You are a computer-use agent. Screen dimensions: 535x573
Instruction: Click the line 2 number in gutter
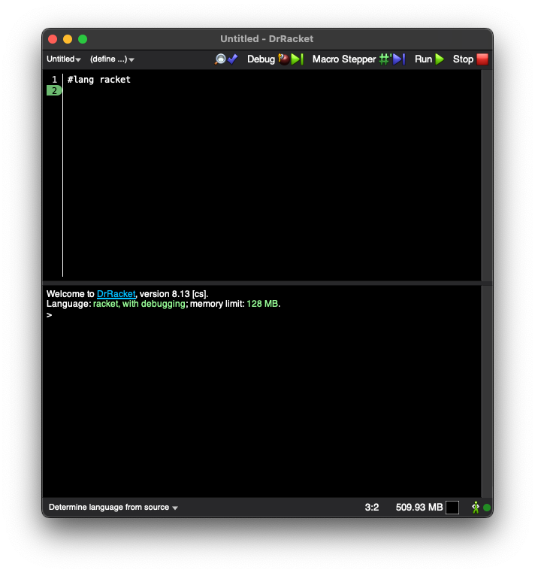point(54,91)
